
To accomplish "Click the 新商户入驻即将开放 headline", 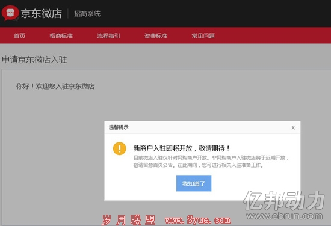I will (x=182, y=148).
